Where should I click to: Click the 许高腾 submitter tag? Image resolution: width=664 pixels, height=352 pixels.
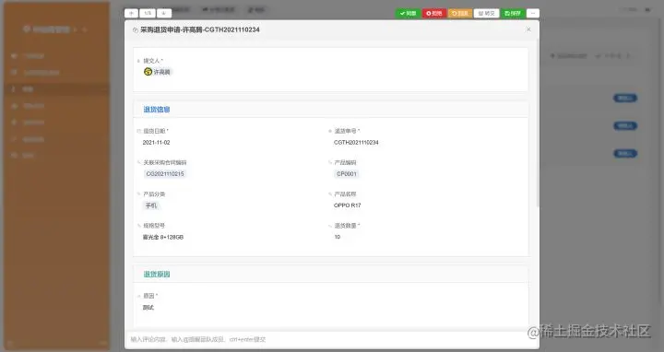tap(158, 72)
